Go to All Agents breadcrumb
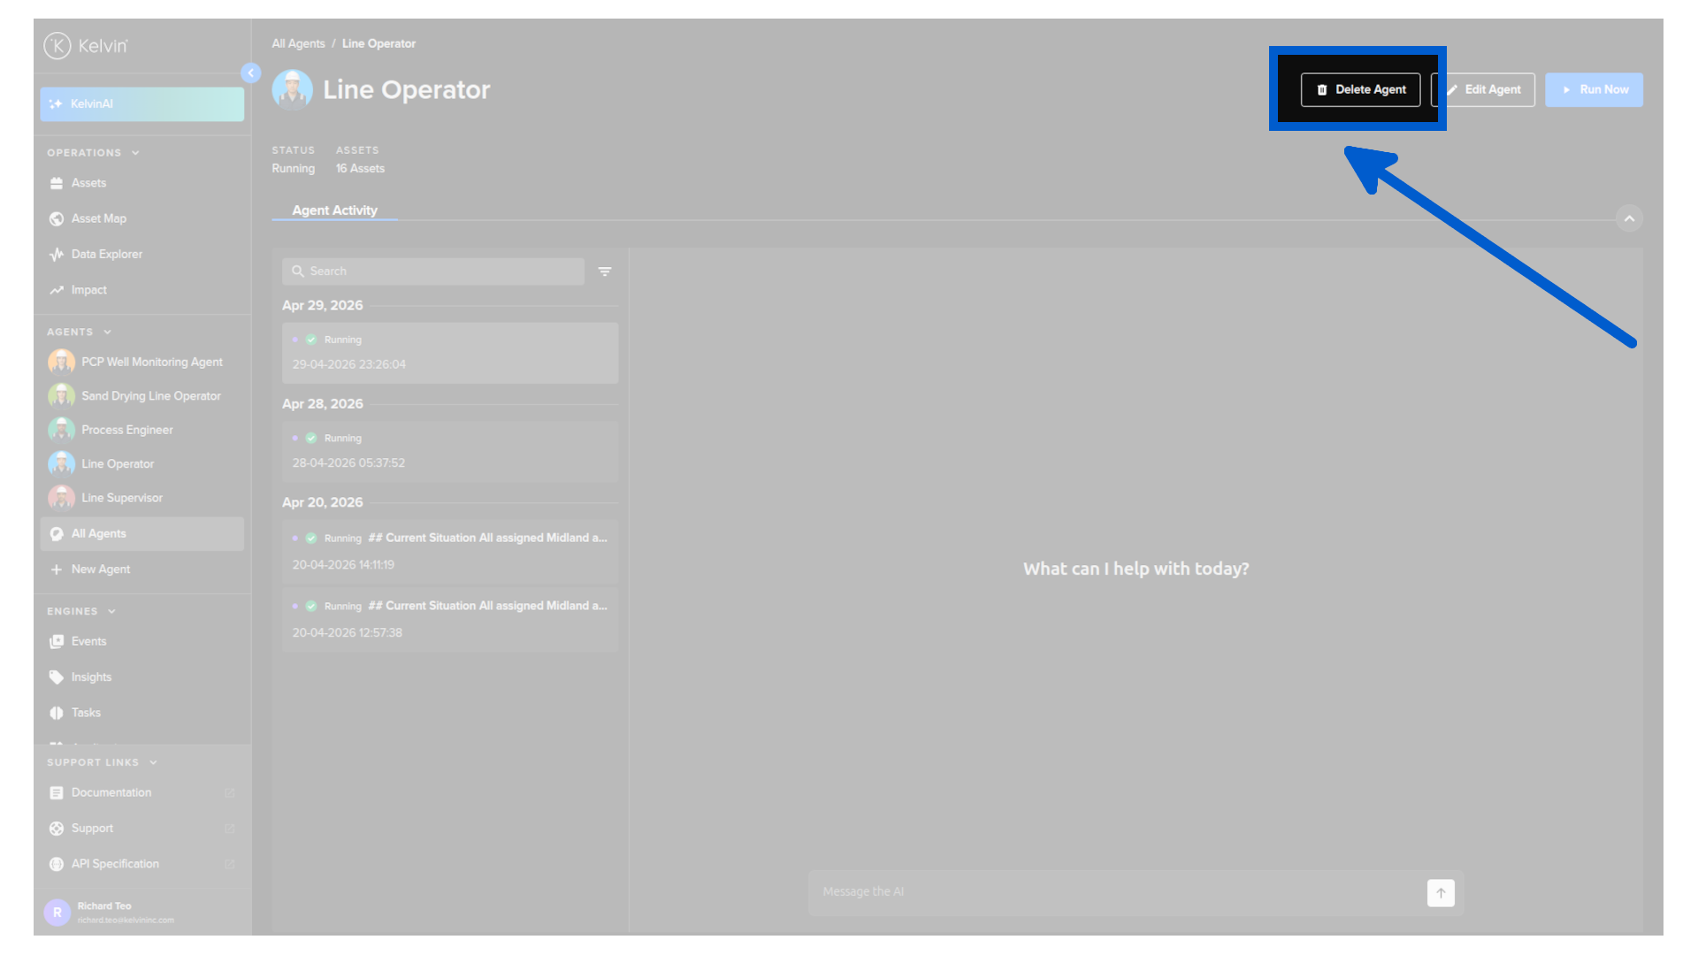This screenshot has width=1698, height=955. coord(298,43)
